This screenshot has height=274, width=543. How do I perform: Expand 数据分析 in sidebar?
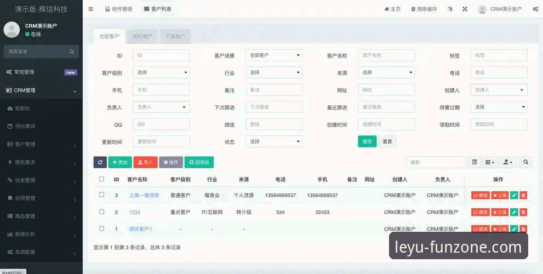tap(41, 235)
